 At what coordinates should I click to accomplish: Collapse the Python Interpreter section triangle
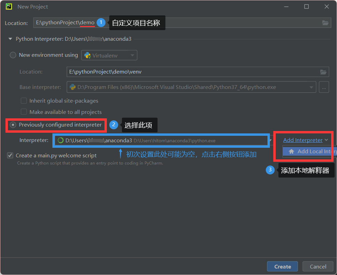10,39
